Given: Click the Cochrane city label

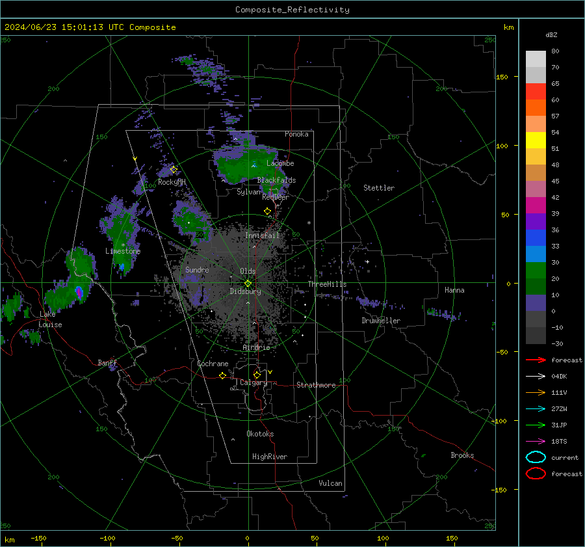Looking at the screenshot, I should pyautogui.click(x=213, y=364).
